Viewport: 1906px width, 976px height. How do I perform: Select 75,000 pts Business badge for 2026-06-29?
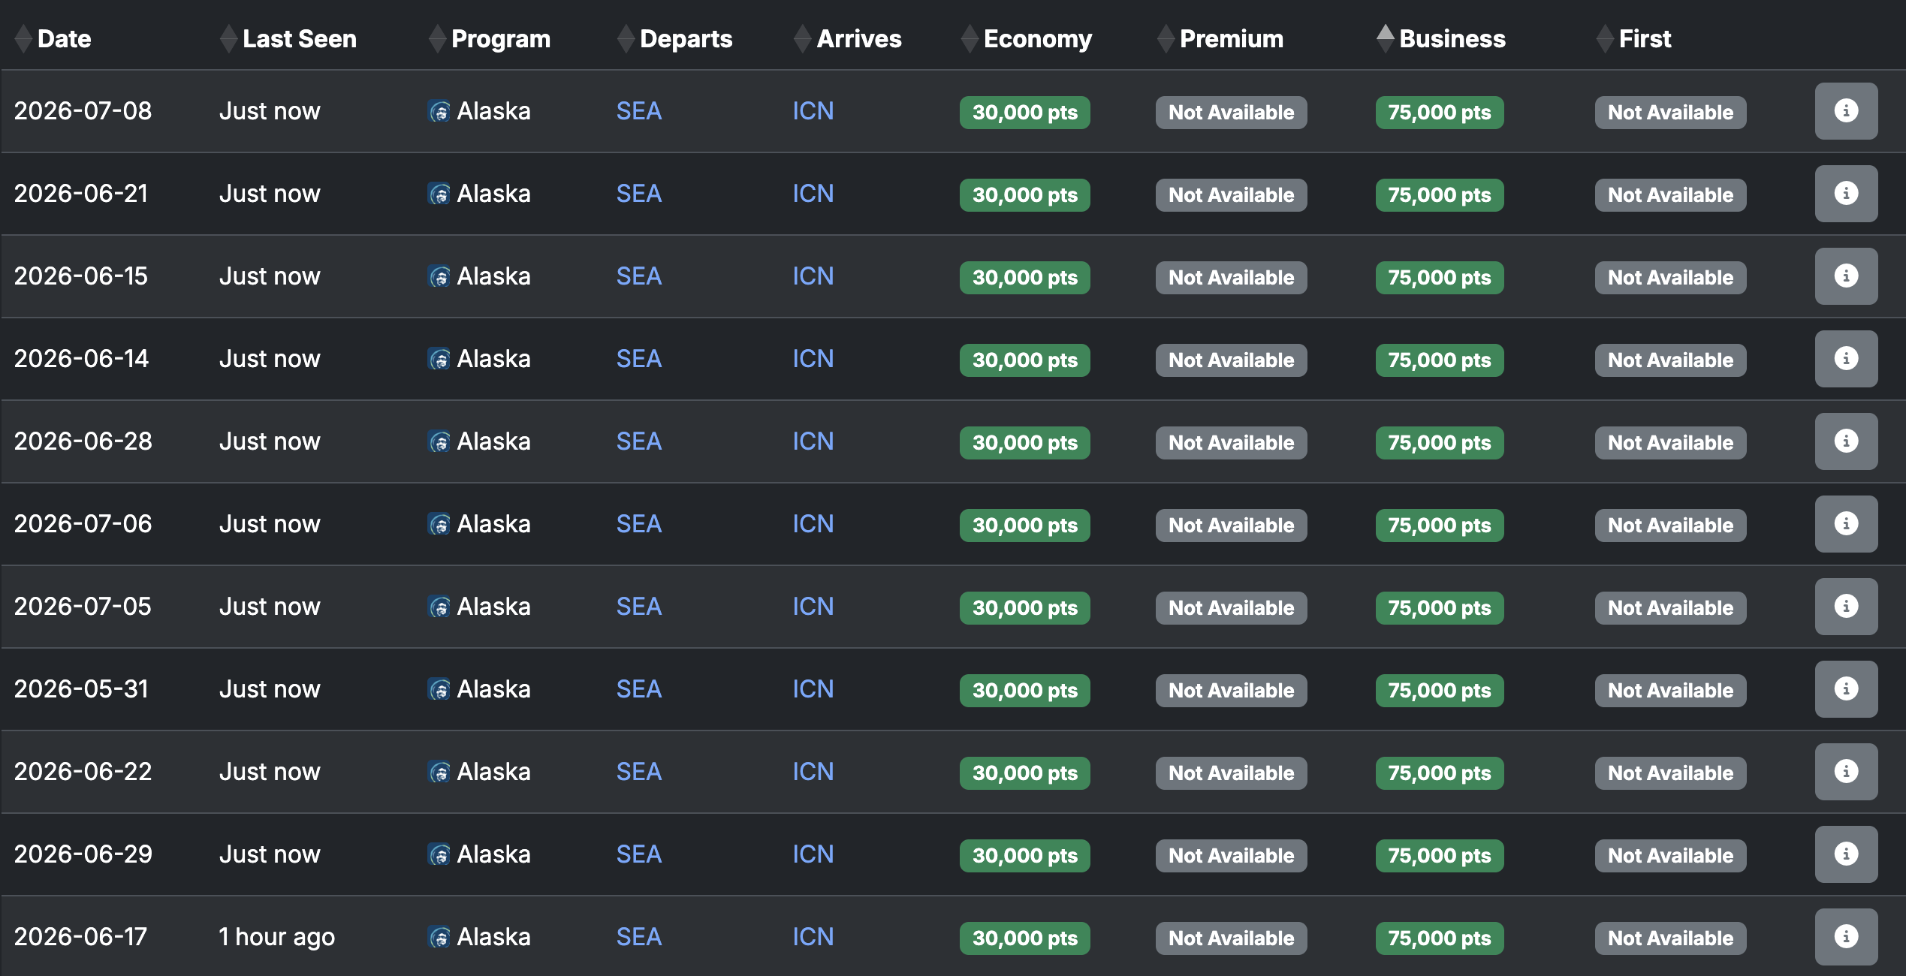[1439, 856]
